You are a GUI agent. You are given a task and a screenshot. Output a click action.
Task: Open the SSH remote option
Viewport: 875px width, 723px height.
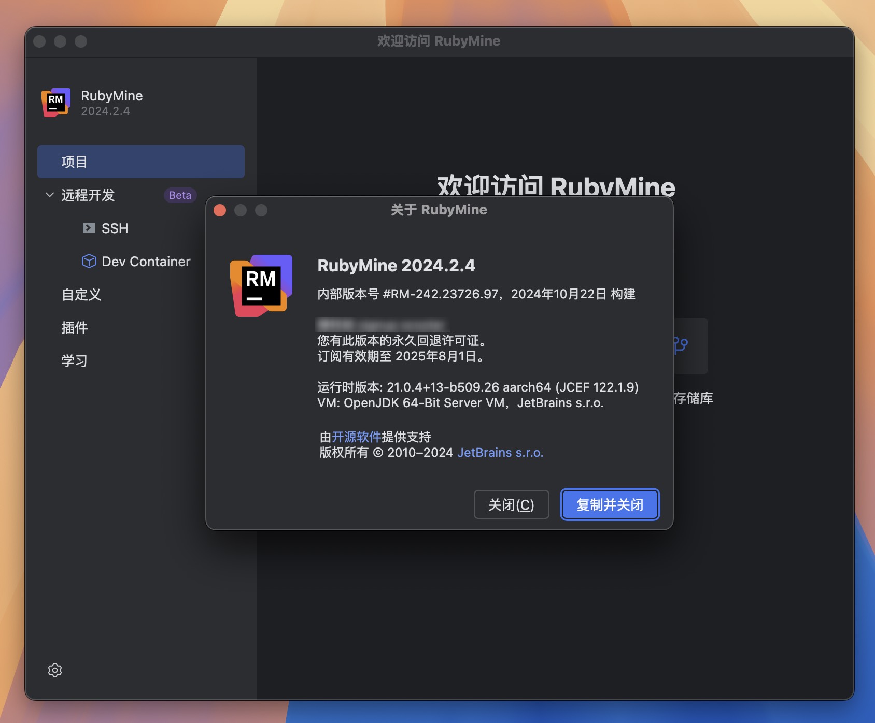pyautogui.click(x=115, y=228)
